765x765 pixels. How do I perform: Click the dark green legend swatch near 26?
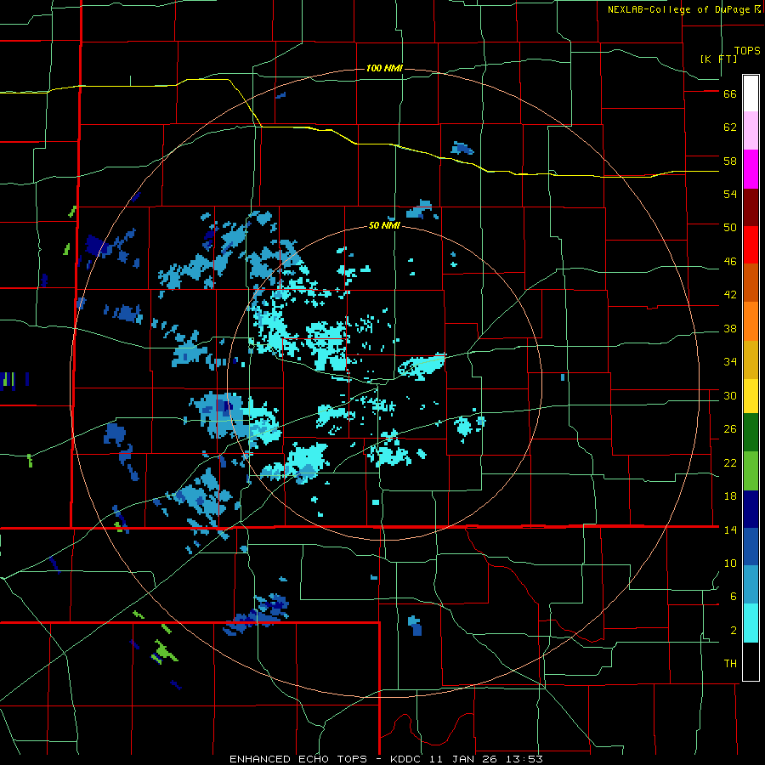click(x=751, y=433)
